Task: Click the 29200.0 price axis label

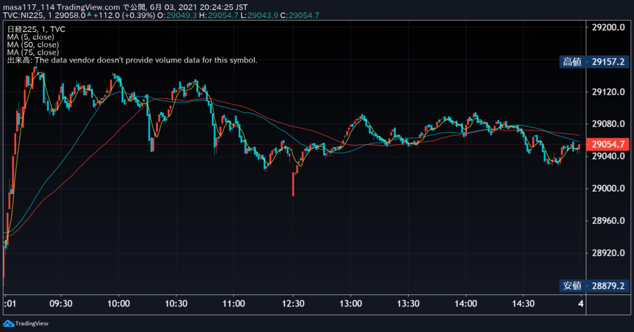Action: [x=608, y=27]
